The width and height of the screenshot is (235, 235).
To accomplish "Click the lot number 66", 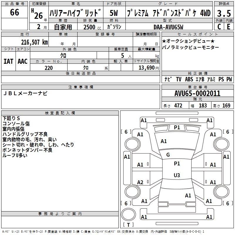I will tap(14, 12).
